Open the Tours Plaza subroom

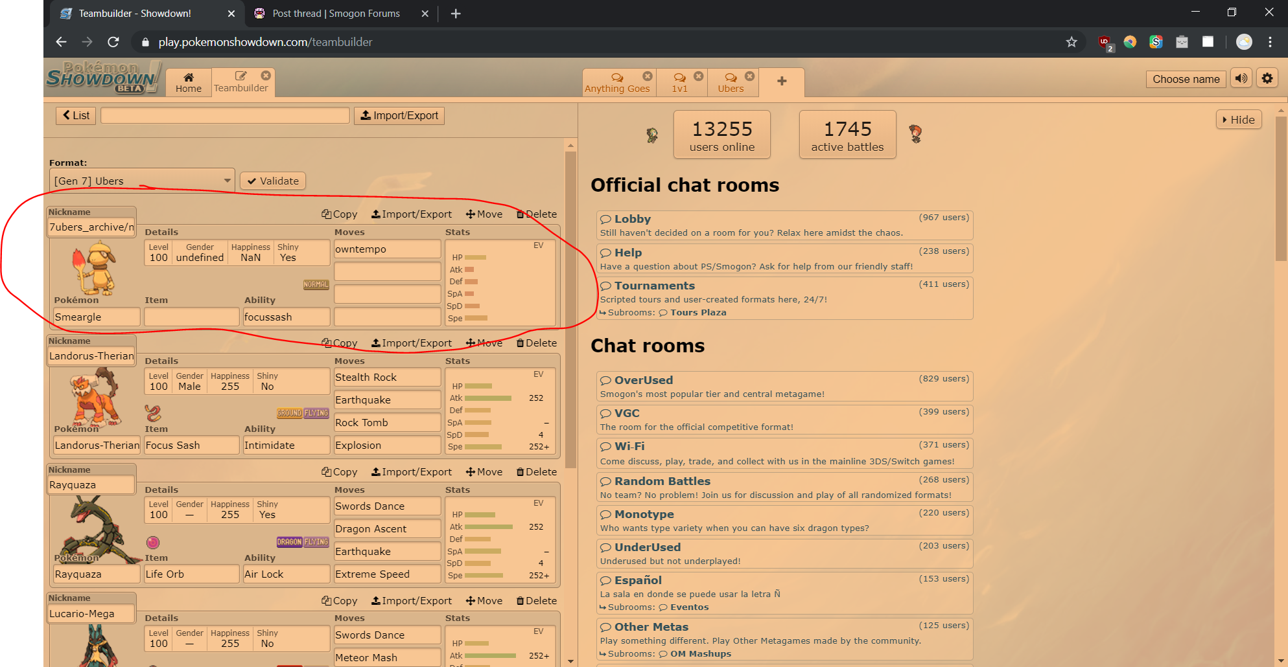click(x=693, y=313)
